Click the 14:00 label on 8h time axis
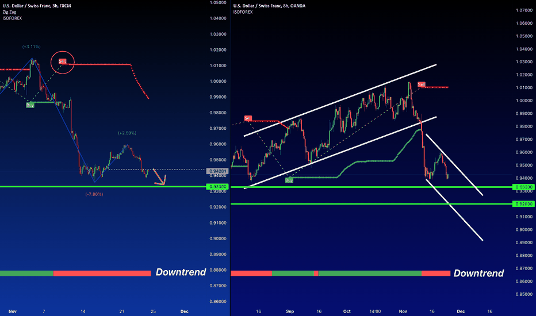 [x=375, y=311]
